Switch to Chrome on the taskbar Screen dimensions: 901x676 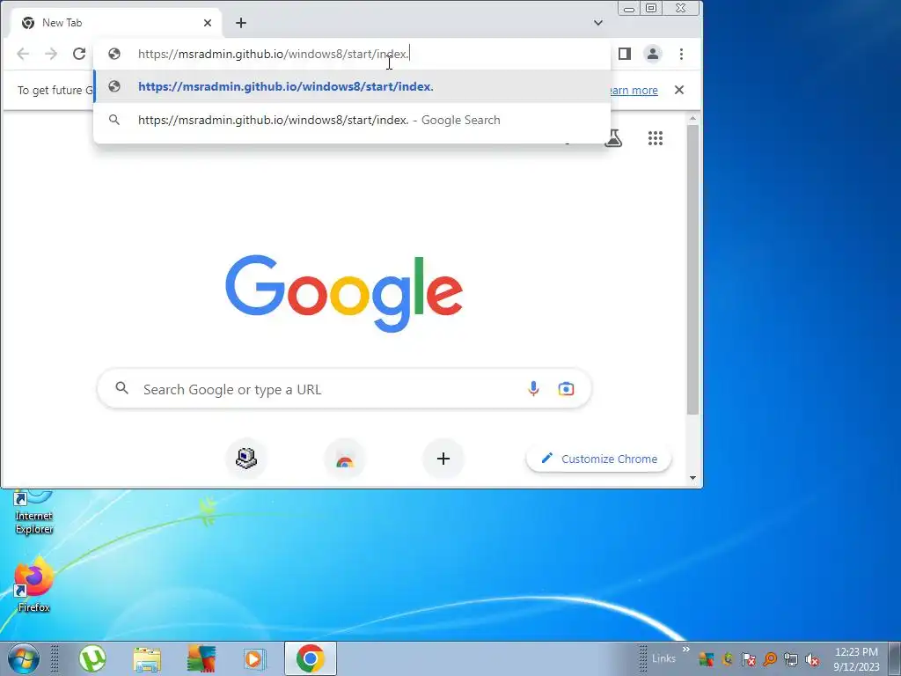point(311,658)
